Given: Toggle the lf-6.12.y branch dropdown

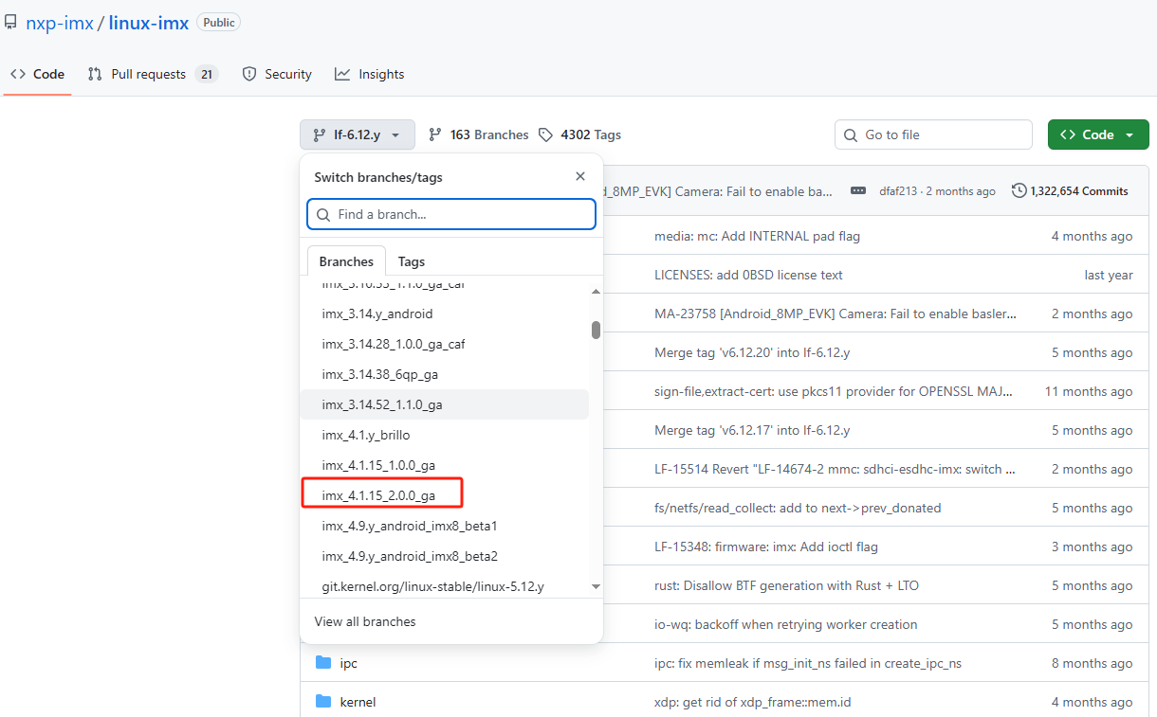Looking at the screenshot, I should (x=358, y=134).
